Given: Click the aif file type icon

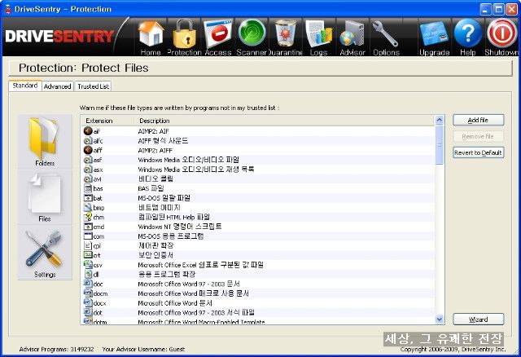Looking at the screenshot, I should 88,131.
